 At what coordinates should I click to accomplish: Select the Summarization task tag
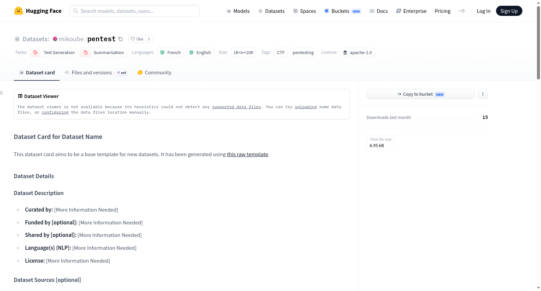pos(103,52)
